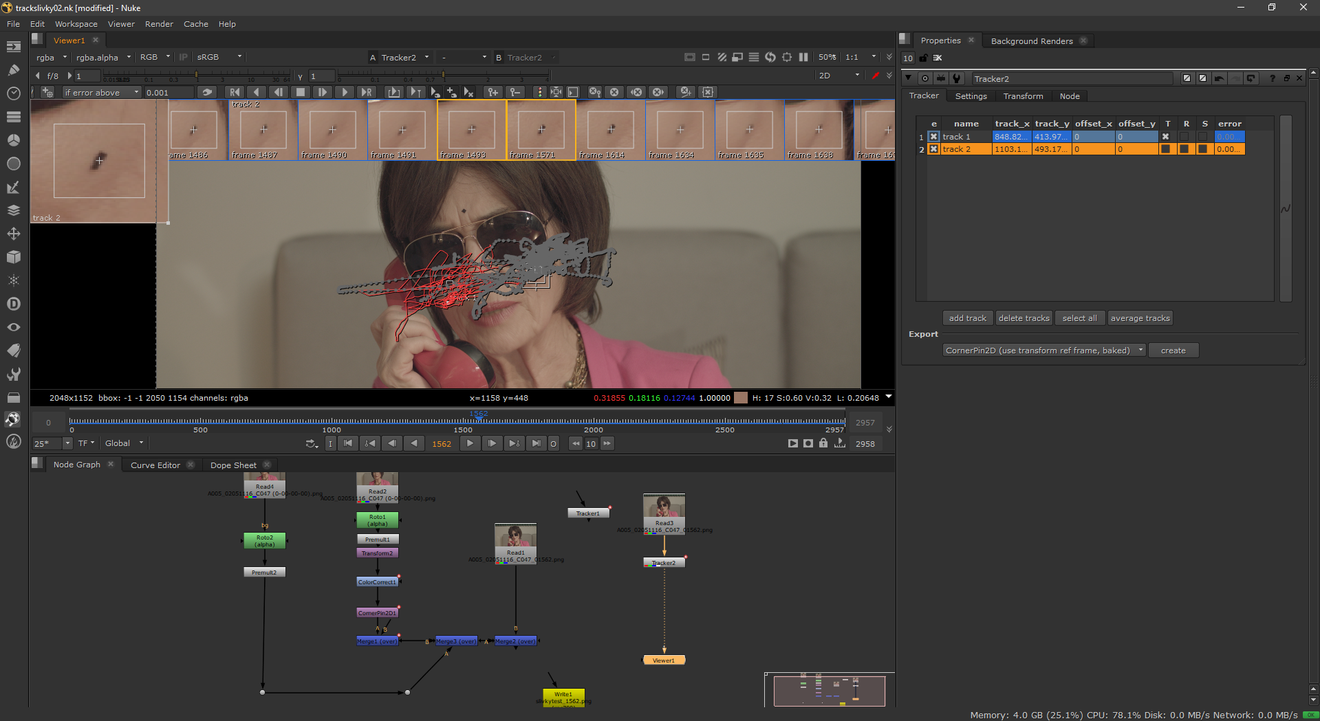Click the Tracker2 properties wrench icon
Image resolution: width=1320 pixels, height=721 pixels.
click(957, 78)
